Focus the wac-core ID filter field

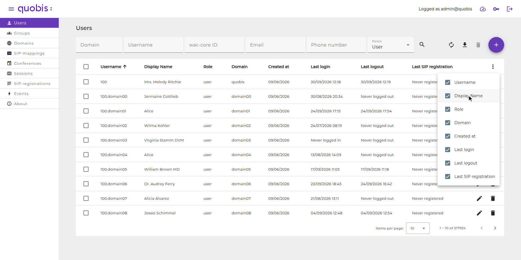click(x=214, y=45)
